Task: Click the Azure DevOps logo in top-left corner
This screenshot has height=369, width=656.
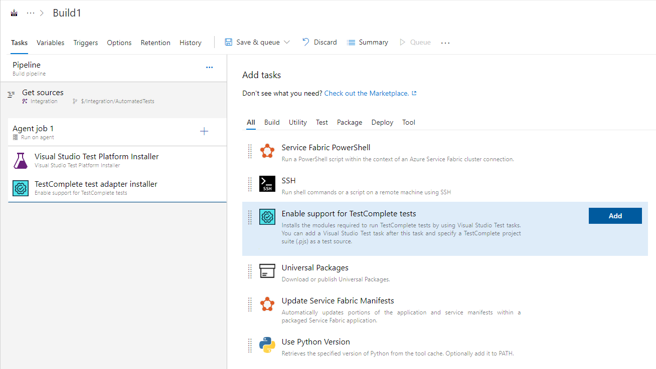Action: (14, 12)
